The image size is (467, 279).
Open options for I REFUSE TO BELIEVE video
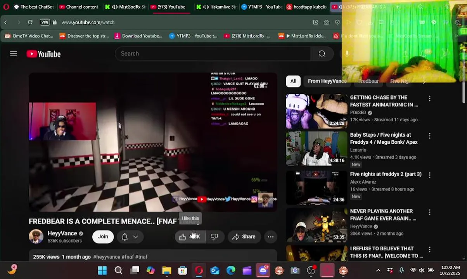pyautogui.click(x=429, y=250)
